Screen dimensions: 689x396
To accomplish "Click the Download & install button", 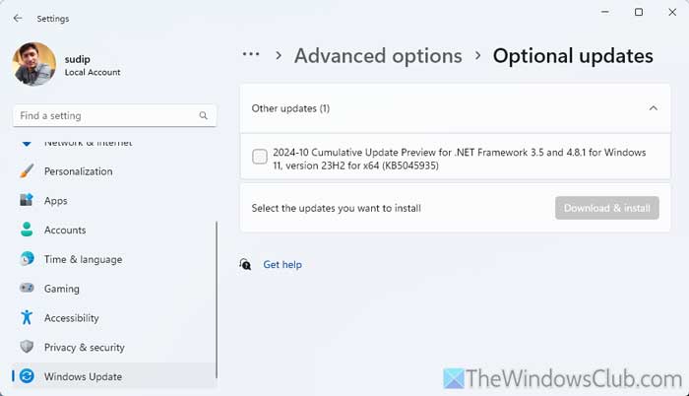I will click(x=607, y=208).
